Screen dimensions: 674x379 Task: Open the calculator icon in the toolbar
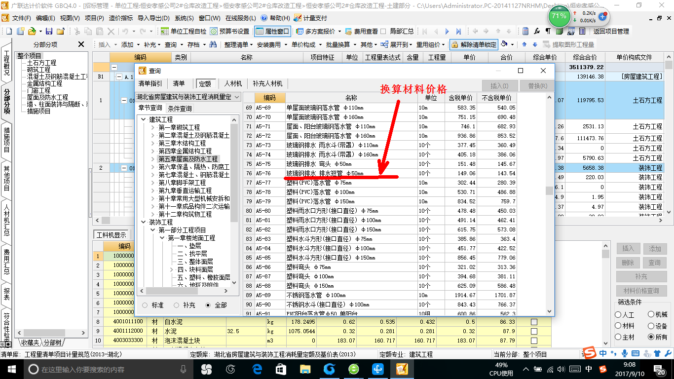click(x=525, y=31)
